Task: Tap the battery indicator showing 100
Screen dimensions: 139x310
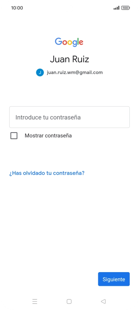Action: (x=126, y=8)
